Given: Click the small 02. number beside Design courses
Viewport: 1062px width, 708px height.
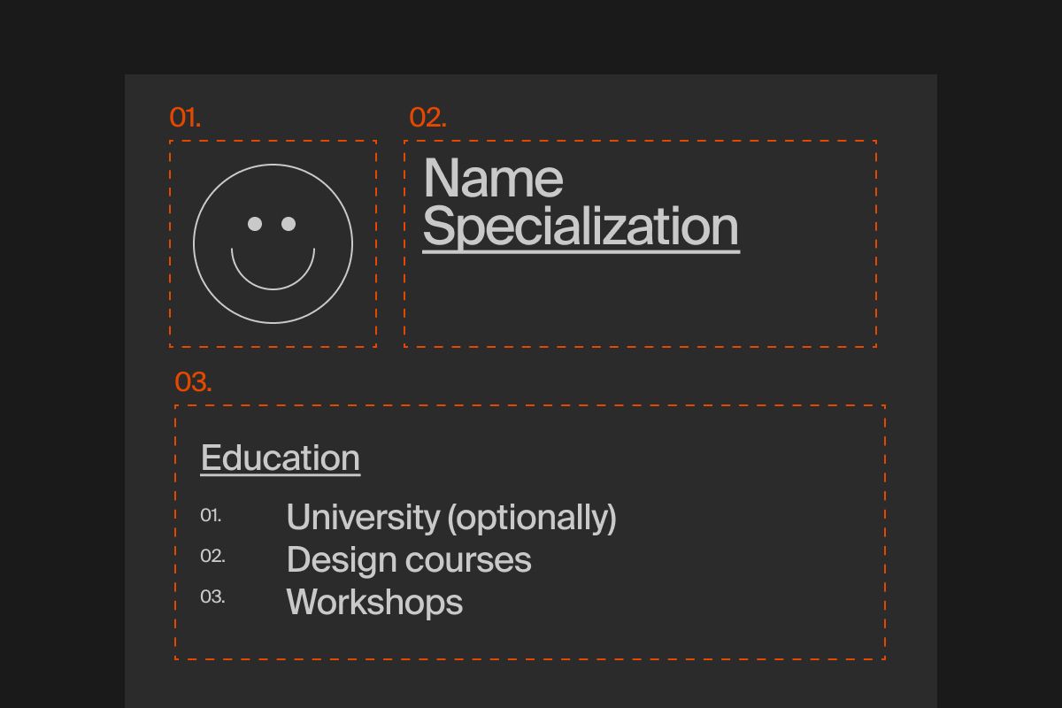Looking at the screenshot, I should (212, 557).
